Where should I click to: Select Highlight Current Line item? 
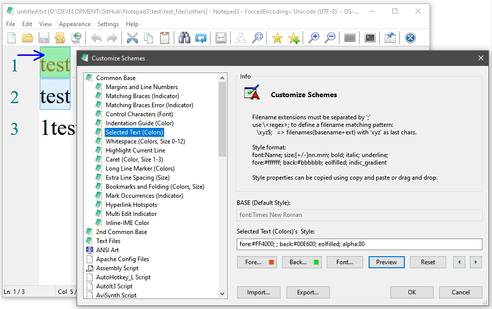(135, 150)
